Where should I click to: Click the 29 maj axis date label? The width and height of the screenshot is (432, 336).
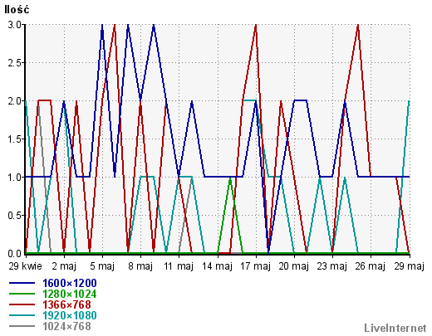click(409, 266)
